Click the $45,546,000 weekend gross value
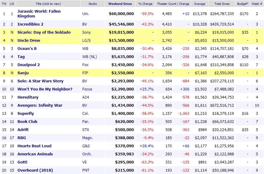 pyautogui.click(x=121, y=24)
